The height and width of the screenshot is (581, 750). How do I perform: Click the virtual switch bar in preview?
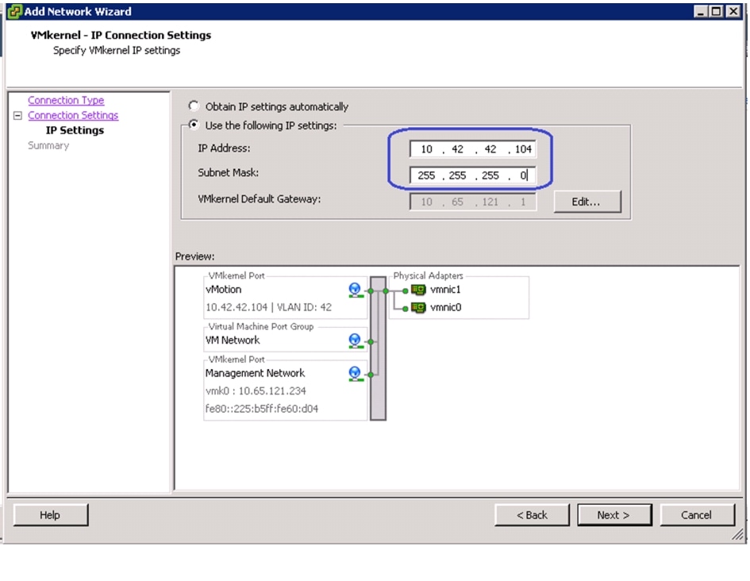pos(378,348)
